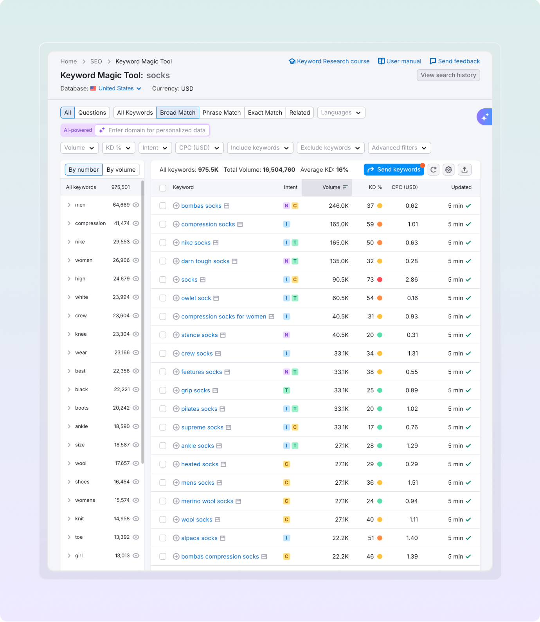The height and width of the screenshot is (622, 540).
Task: Toggle eye icon for wool group
Action: coord(136,463)
